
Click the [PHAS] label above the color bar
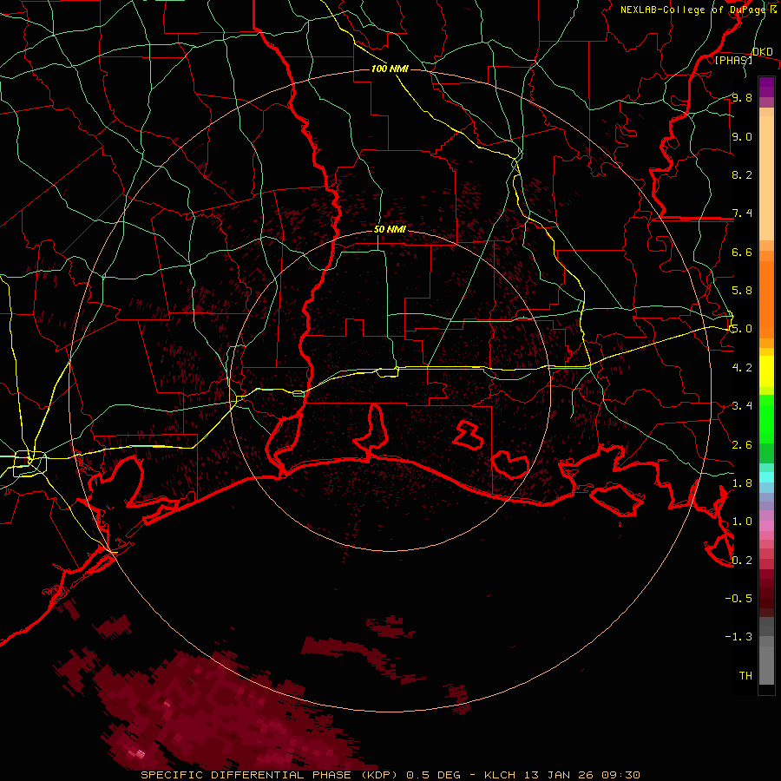(x=733, y=60)
